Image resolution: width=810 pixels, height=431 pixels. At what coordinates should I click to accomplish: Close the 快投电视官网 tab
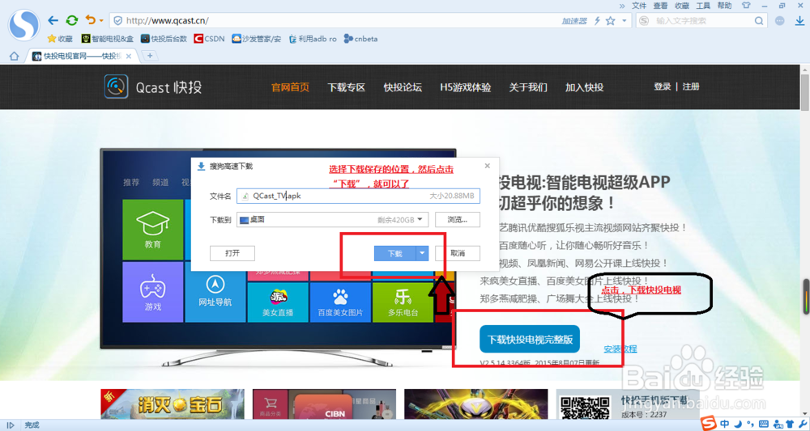tap(129, 56)
